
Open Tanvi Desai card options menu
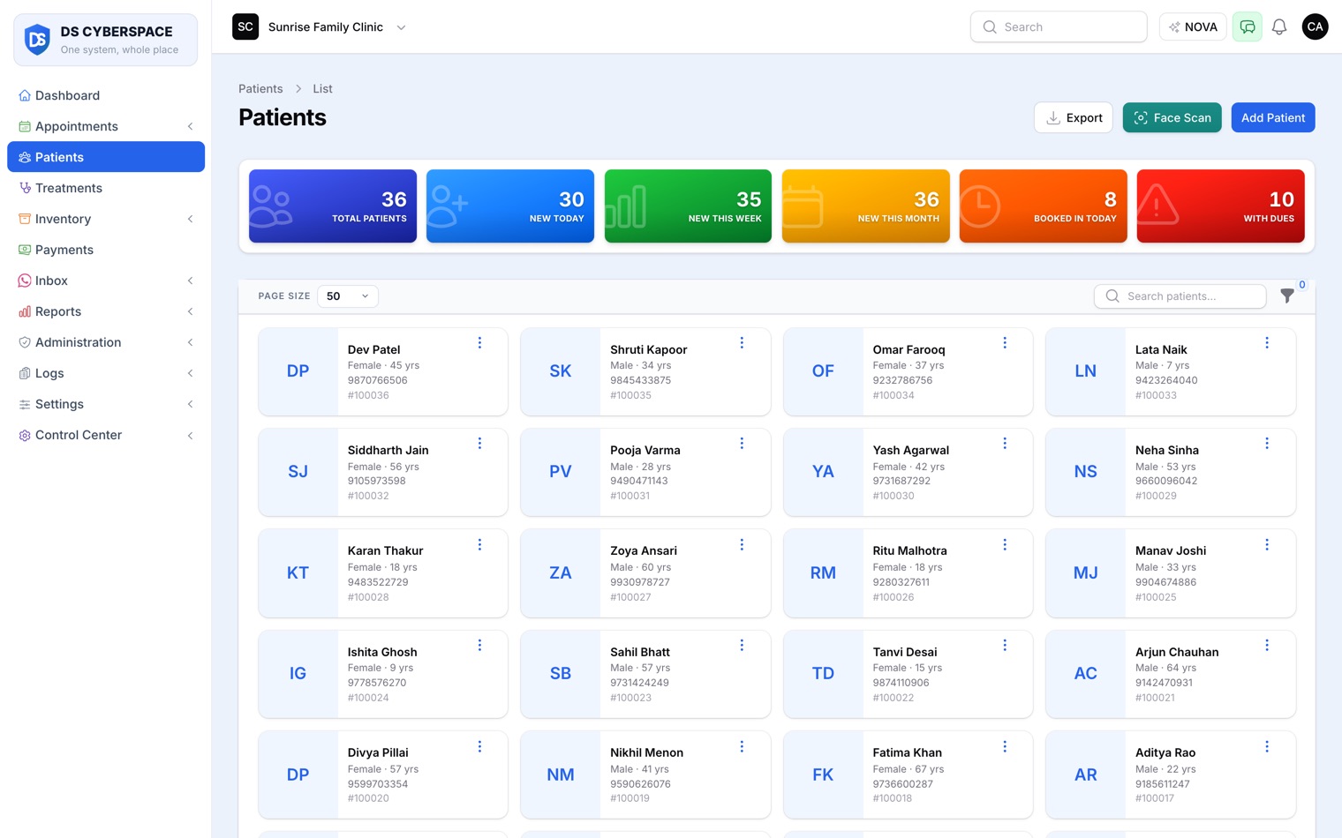tap(1005, 646)
